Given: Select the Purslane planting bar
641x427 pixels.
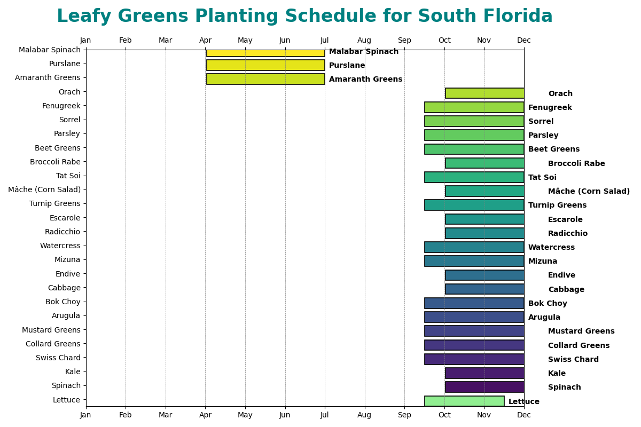Looking at the screenshot, I should click(265, 65).
